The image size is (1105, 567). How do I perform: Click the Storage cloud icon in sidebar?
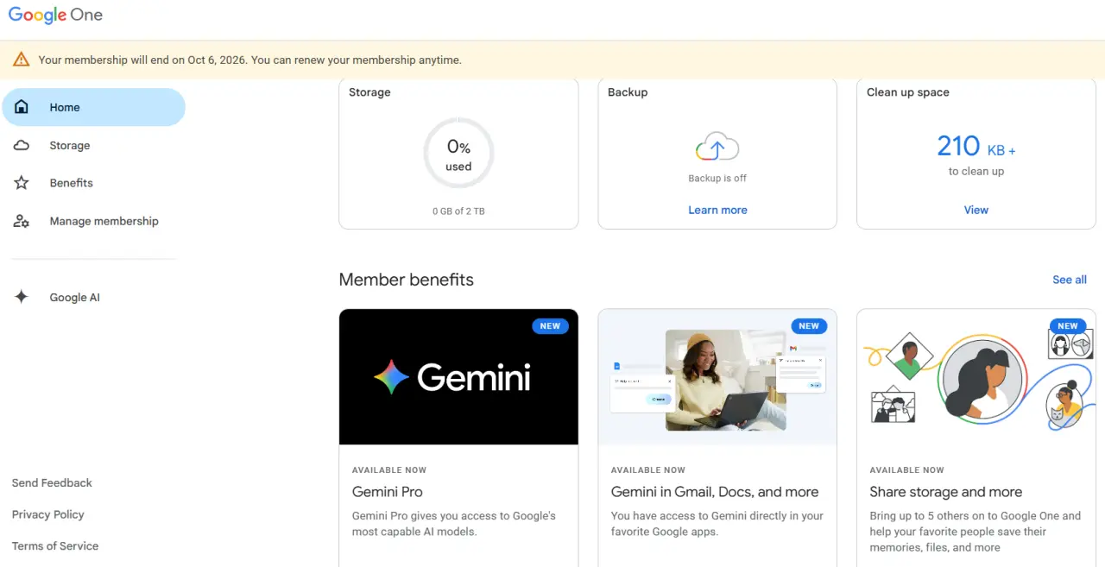pyautogui.click(x=22, y=145)
